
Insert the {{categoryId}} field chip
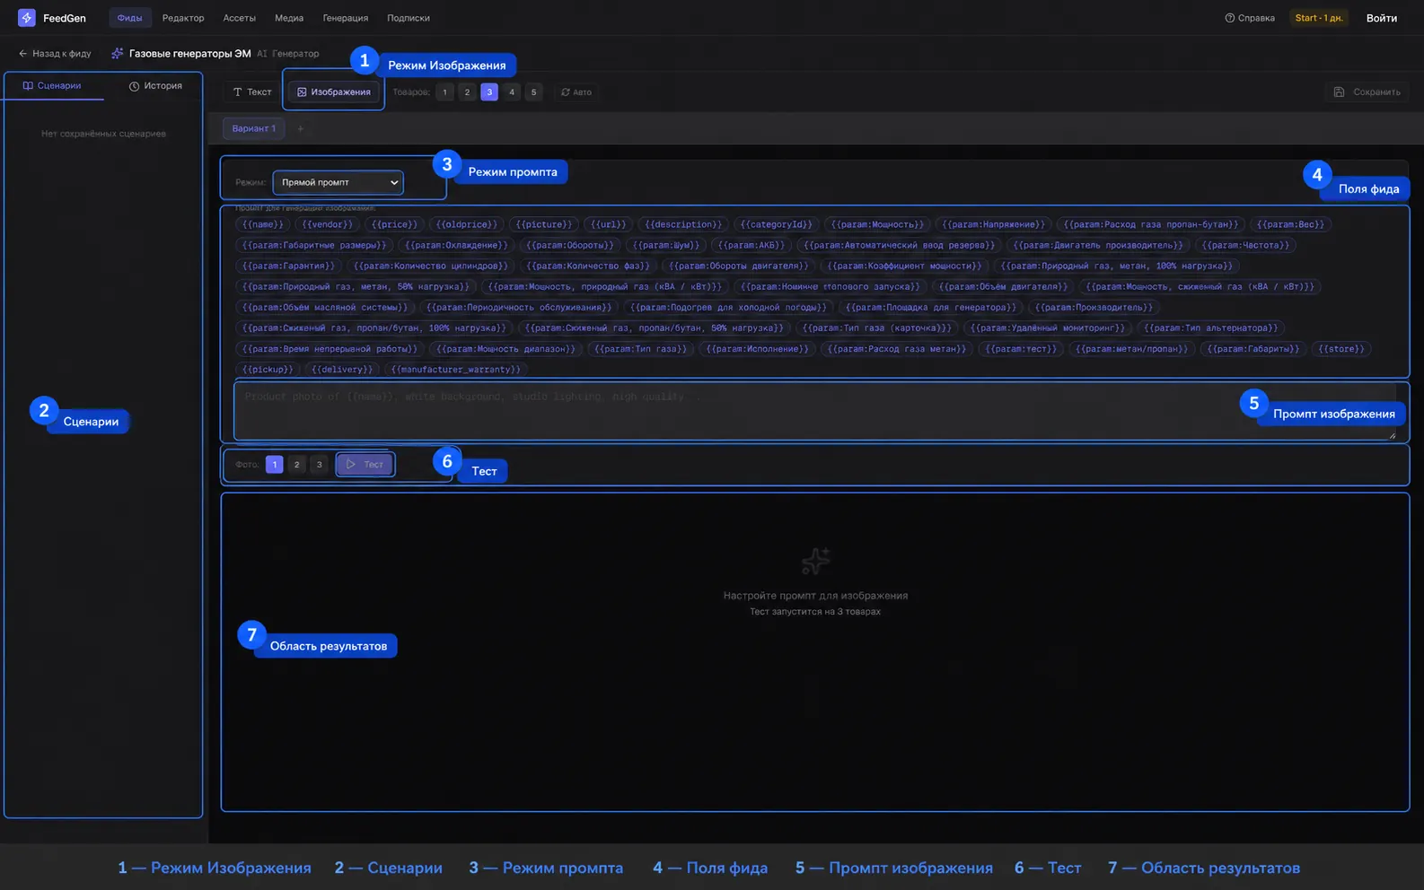coord(776,224)
